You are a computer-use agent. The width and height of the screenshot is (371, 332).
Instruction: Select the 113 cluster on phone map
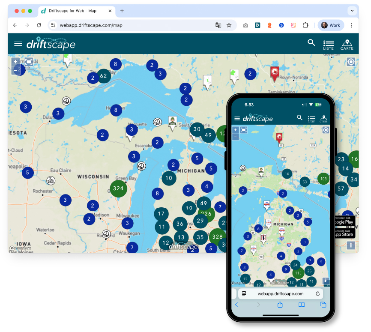298,273
